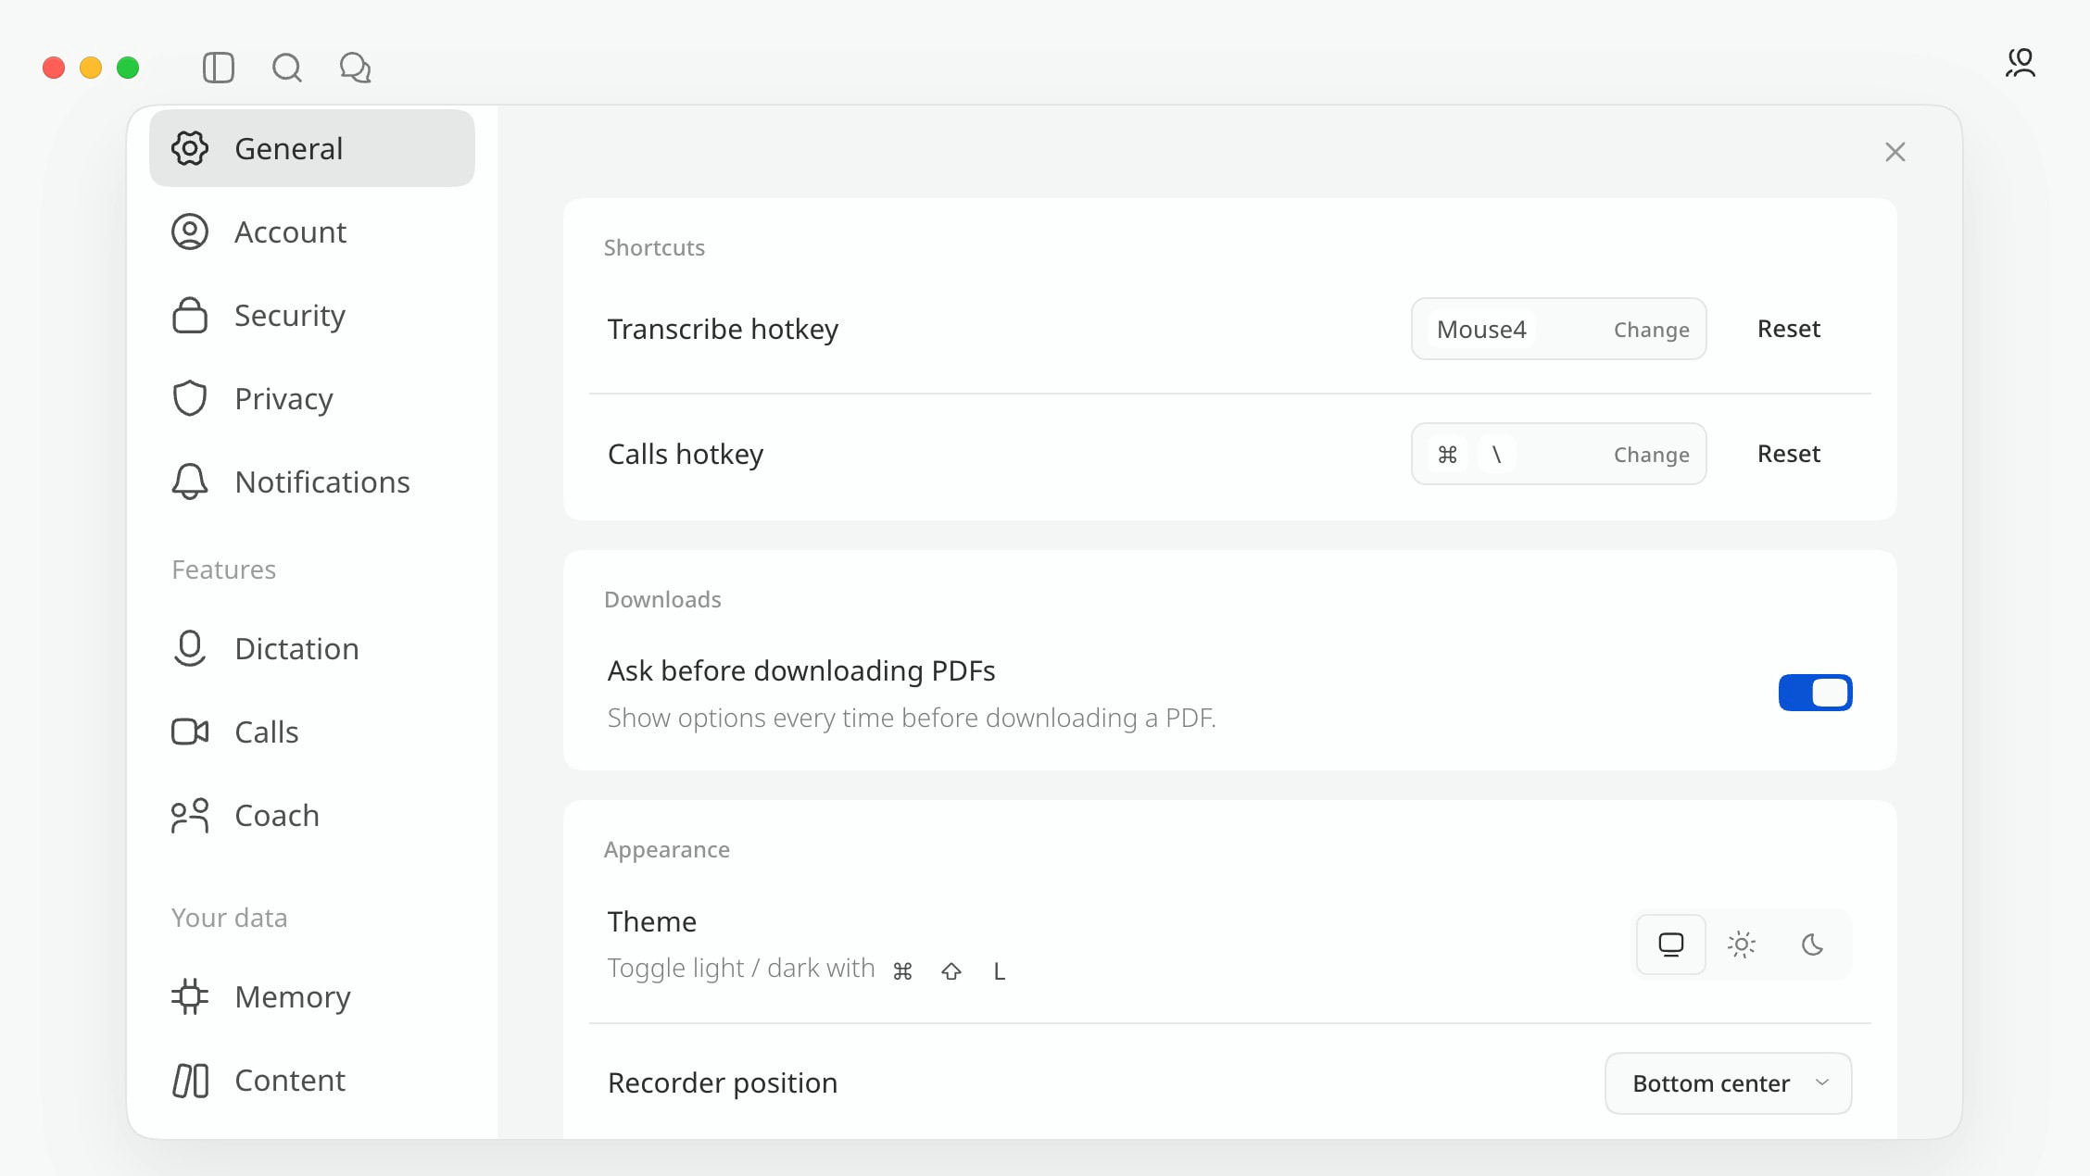Go to Account settings
2090x1176 pixels.
[x=312, y=231]
